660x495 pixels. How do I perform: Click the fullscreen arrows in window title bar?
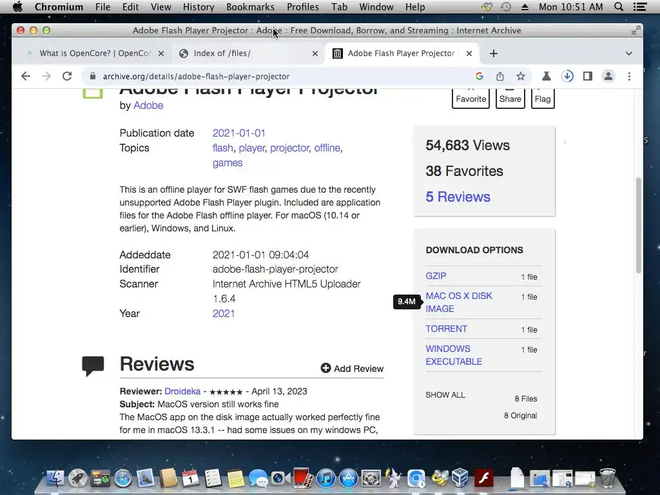tap(636, 30)
